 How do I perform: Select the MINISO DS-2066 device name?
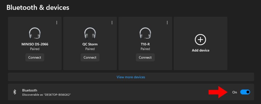tap(35, 44)
